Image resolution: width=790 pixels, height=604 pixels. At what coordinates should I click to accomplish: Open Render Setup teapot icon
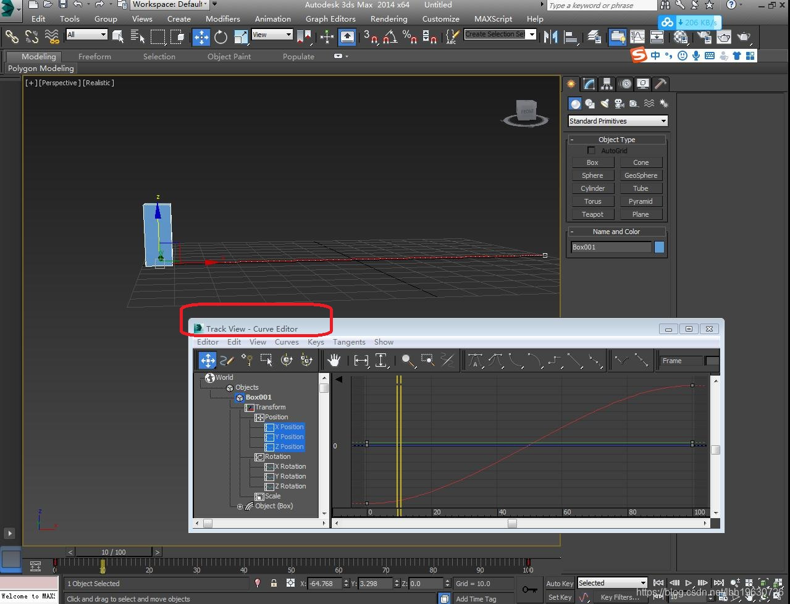[x=704, y=37]
